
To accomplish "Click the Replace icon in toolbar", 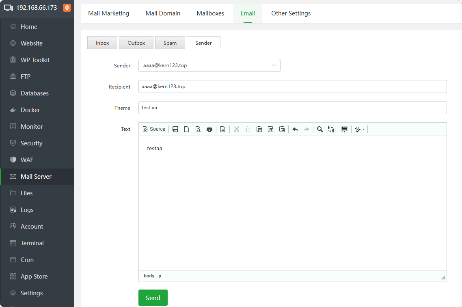I will (x=331, y=129).
